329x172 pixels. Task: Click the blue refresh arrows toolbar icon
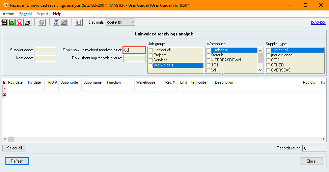[56, 23]
